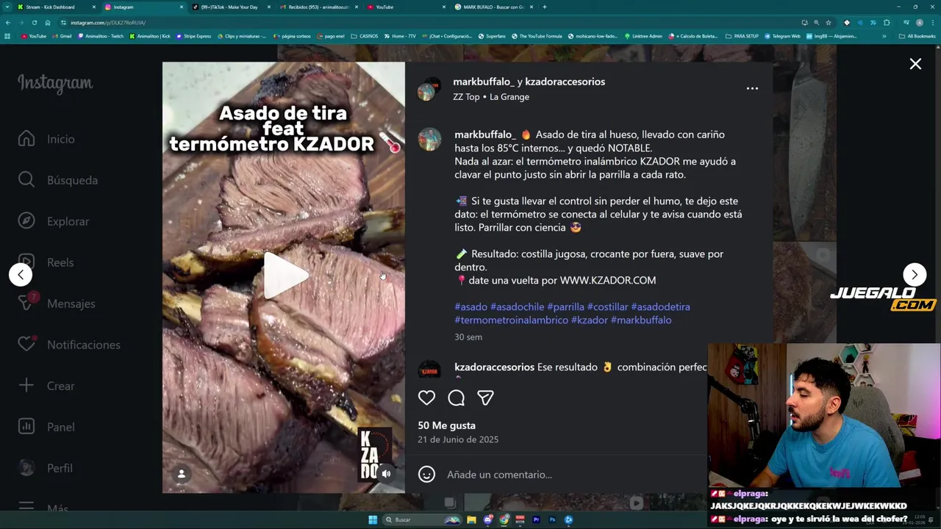
Task: Open kzadoraccesorios commenter profile
Action: [494, 367]
